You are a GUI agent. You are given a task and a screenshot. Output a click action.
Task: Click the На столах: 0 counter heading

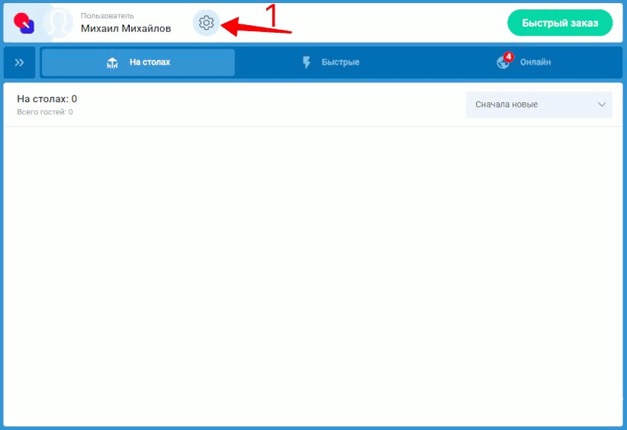coord(47,99)
